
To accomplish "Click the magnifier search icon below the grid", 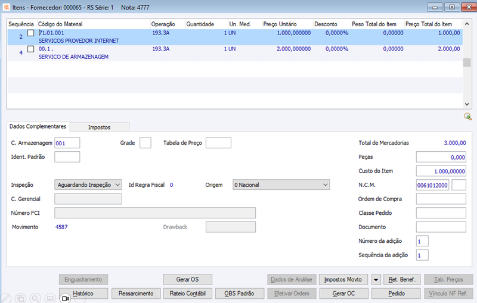I will (x=467, y=116).
